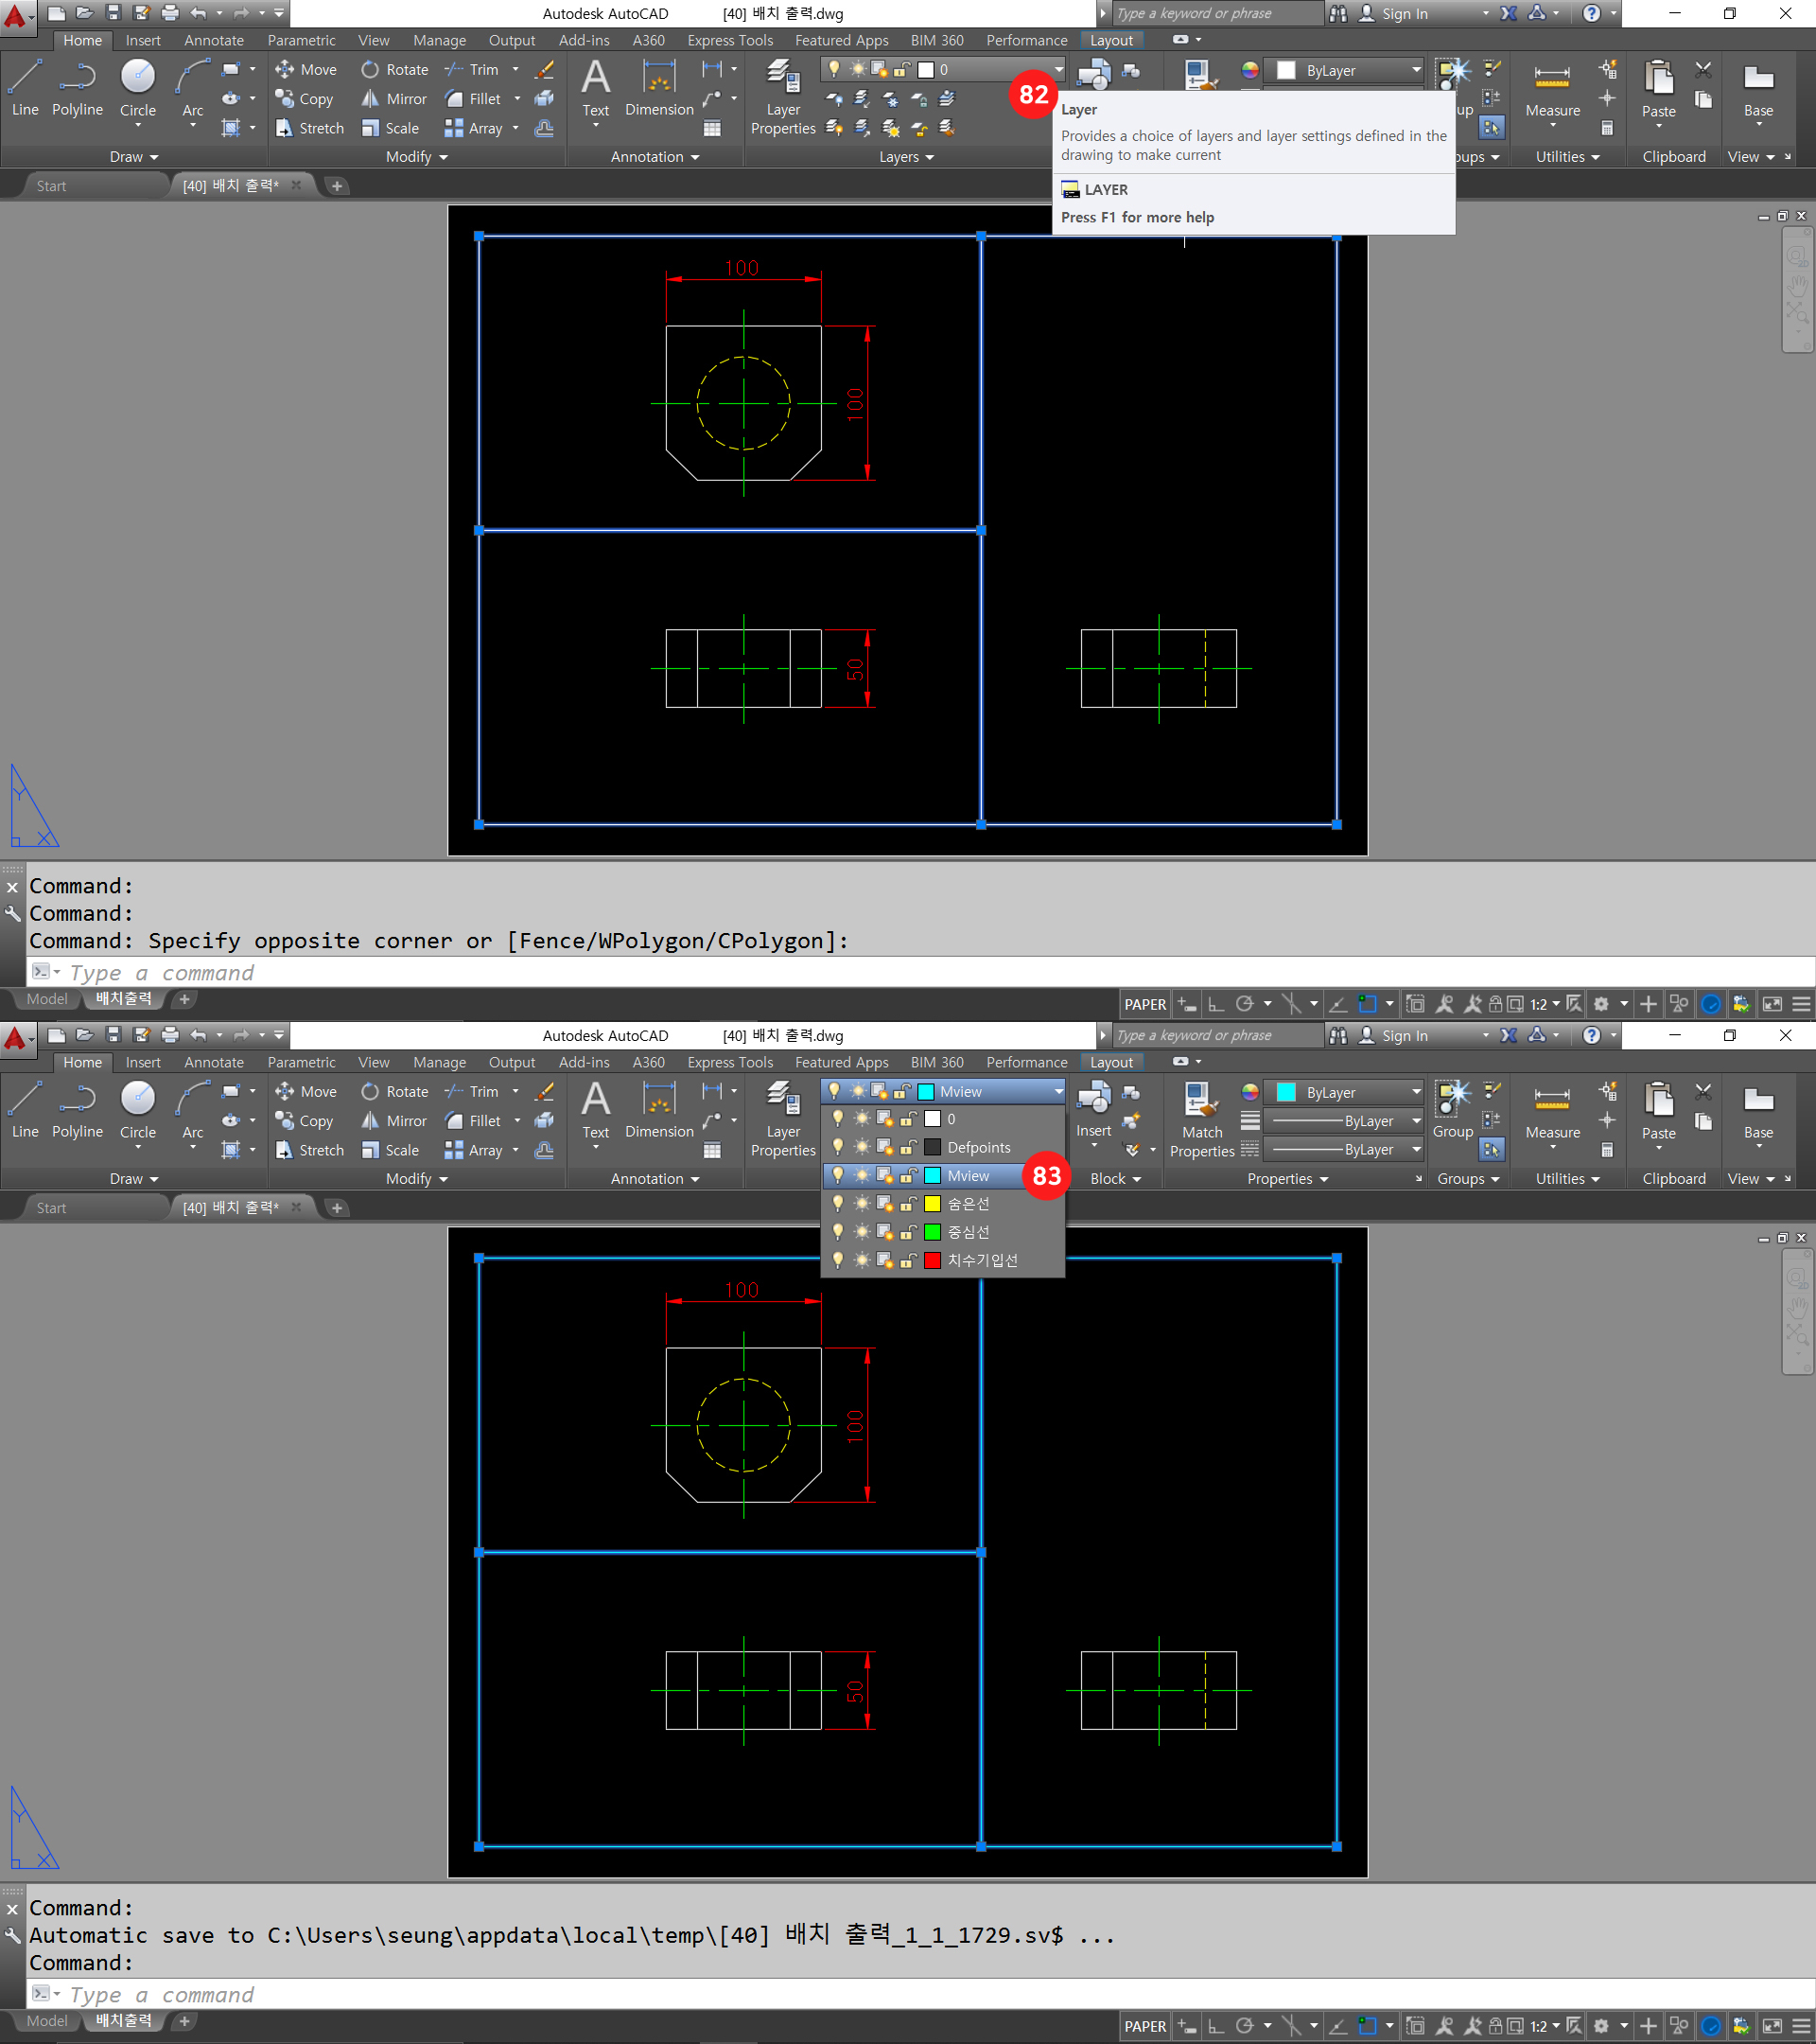Switch to Model tab in upper window

point(47,999)
